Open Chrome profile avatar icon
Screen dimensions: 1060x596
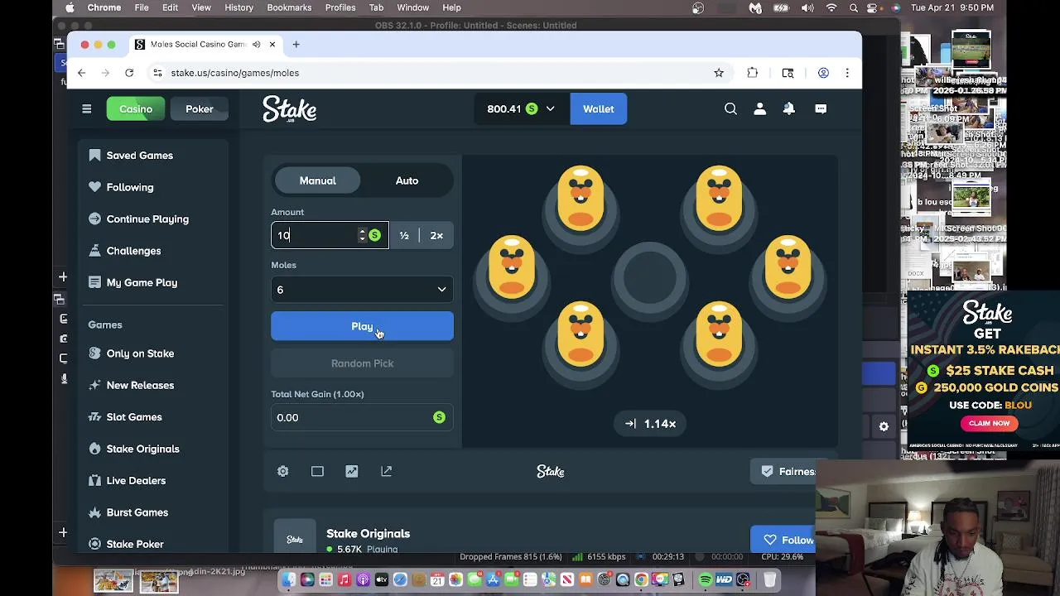[x=823, y=73]
